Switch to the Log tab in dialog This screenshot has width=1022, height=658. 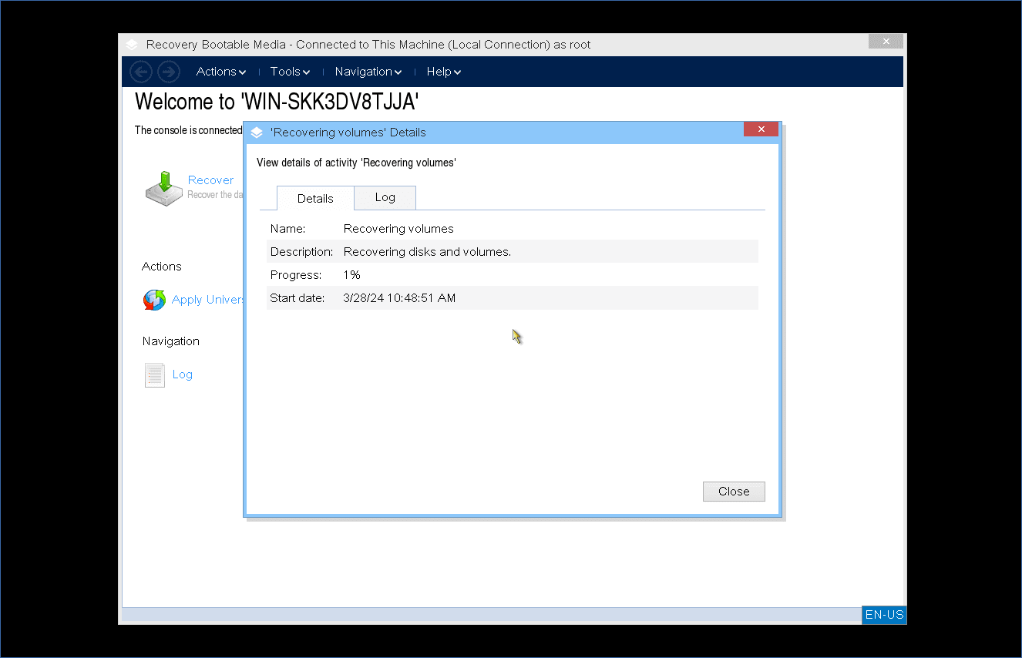385,197
